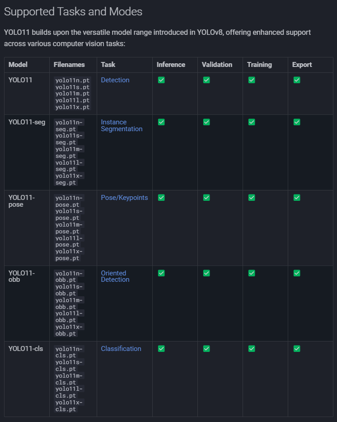
Task: Click the YOLO11-obb Inference checkmark
Action: (x=161, y=273)
